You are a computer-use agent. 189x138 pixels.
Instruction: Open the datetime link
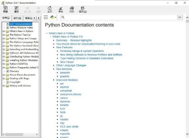(x=65, y=102)
